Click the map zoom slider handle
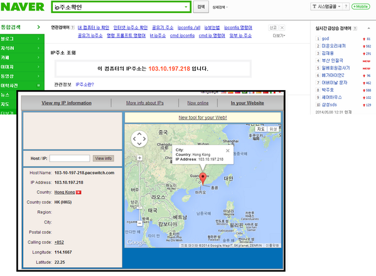 pyautogui.click(x=139, y=208)
